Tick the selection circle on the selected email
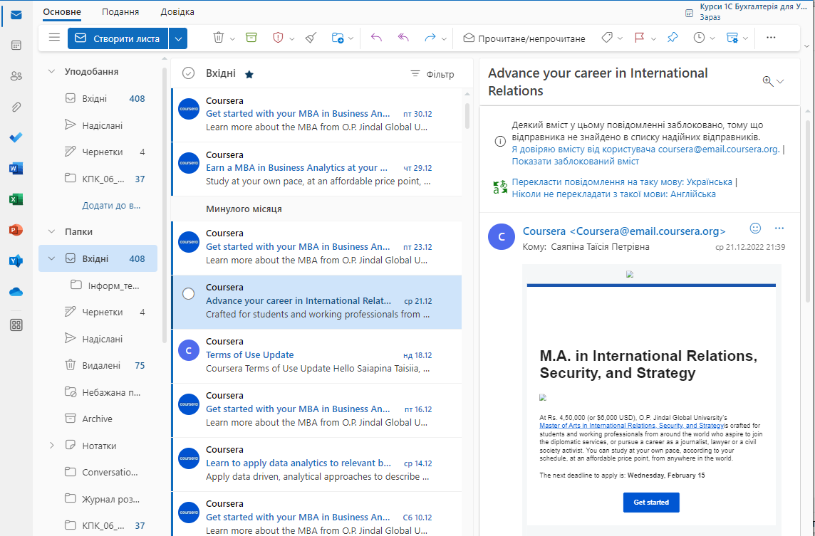Screen dimensions: 815x536 (189, 294)
